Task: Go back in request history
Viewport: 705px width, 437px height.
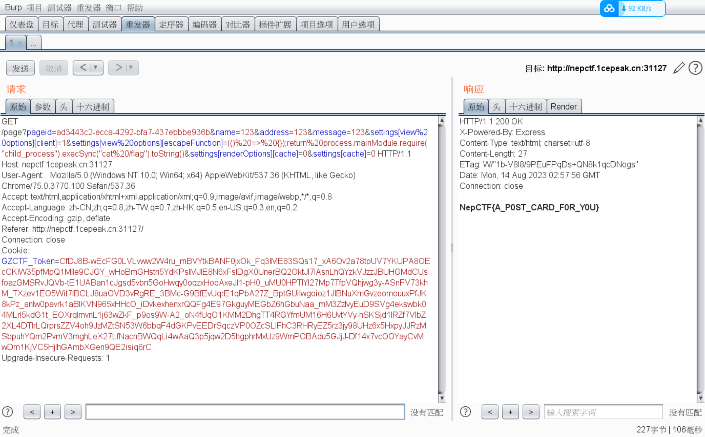Action: click(x=83, y=68)
